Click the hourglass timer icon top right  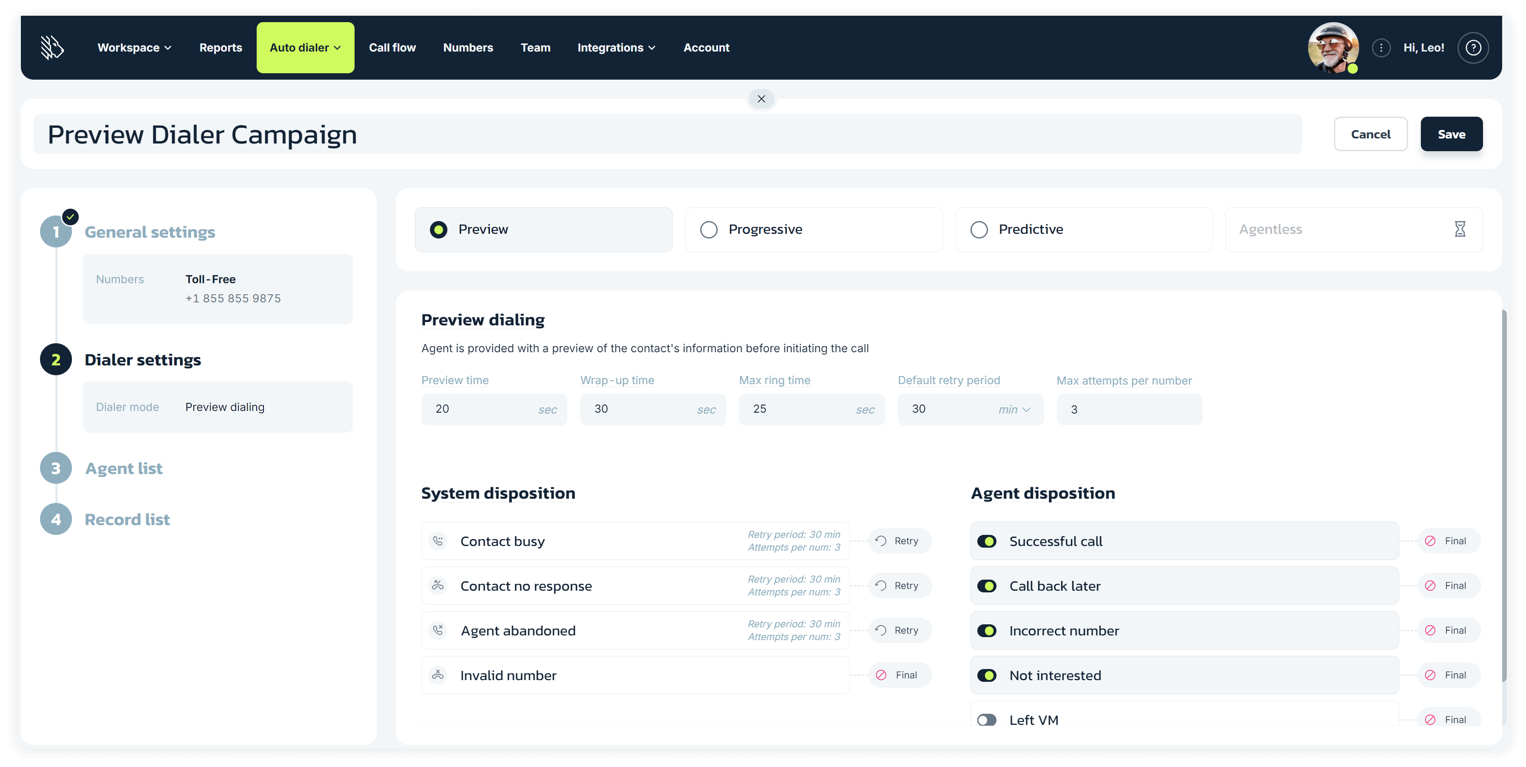point(1460,229)
